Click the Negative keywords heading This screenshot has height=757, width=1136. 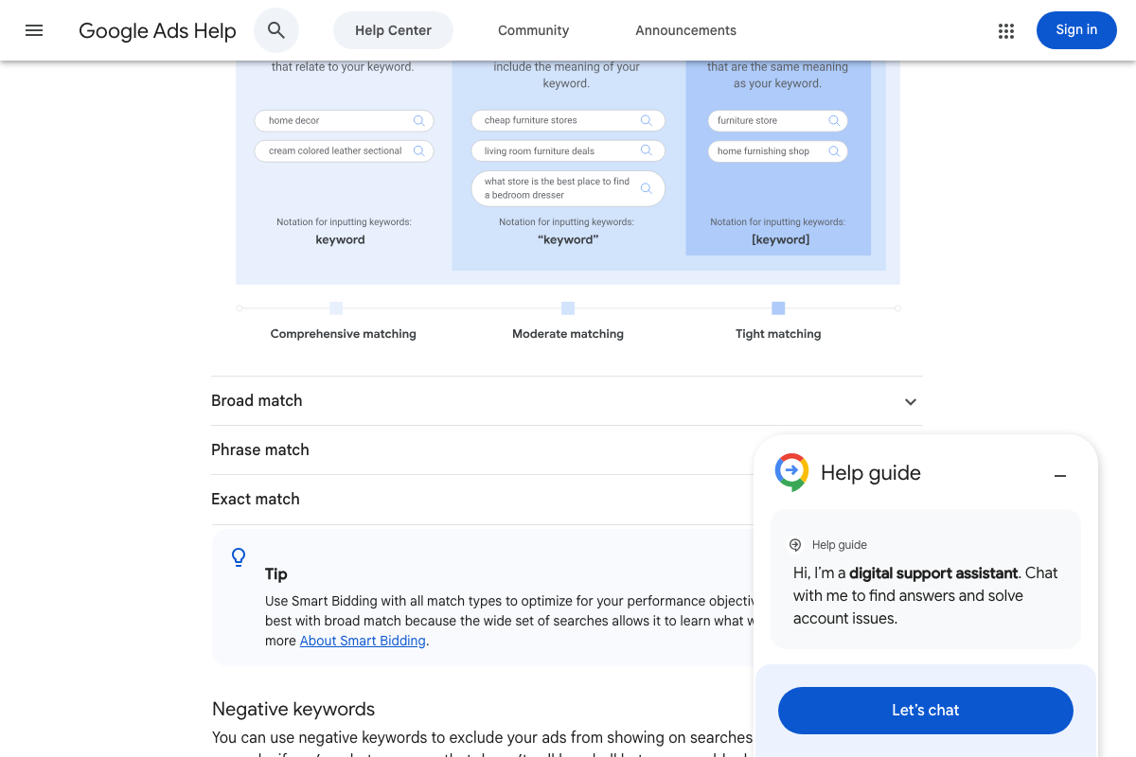click(293, 710)
